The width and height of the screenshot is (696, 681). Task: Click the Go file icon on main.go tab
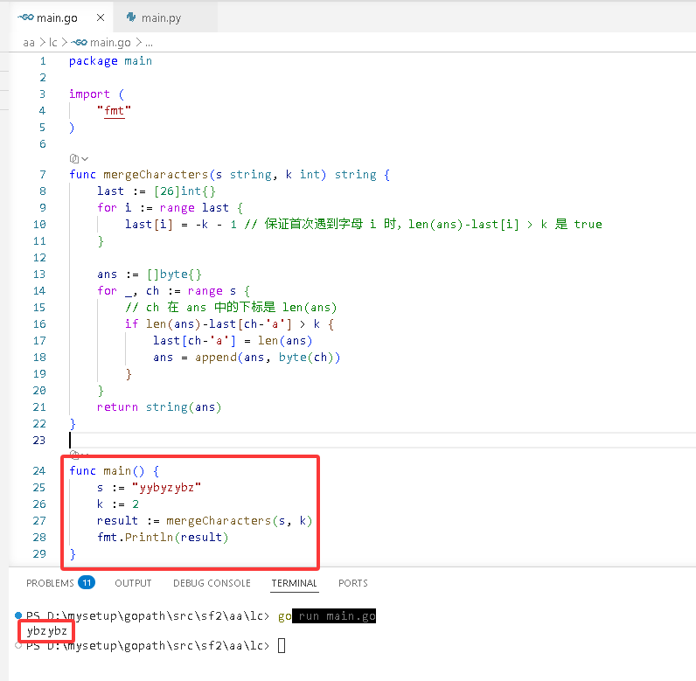pyautogui.click(x=25, y=17)
